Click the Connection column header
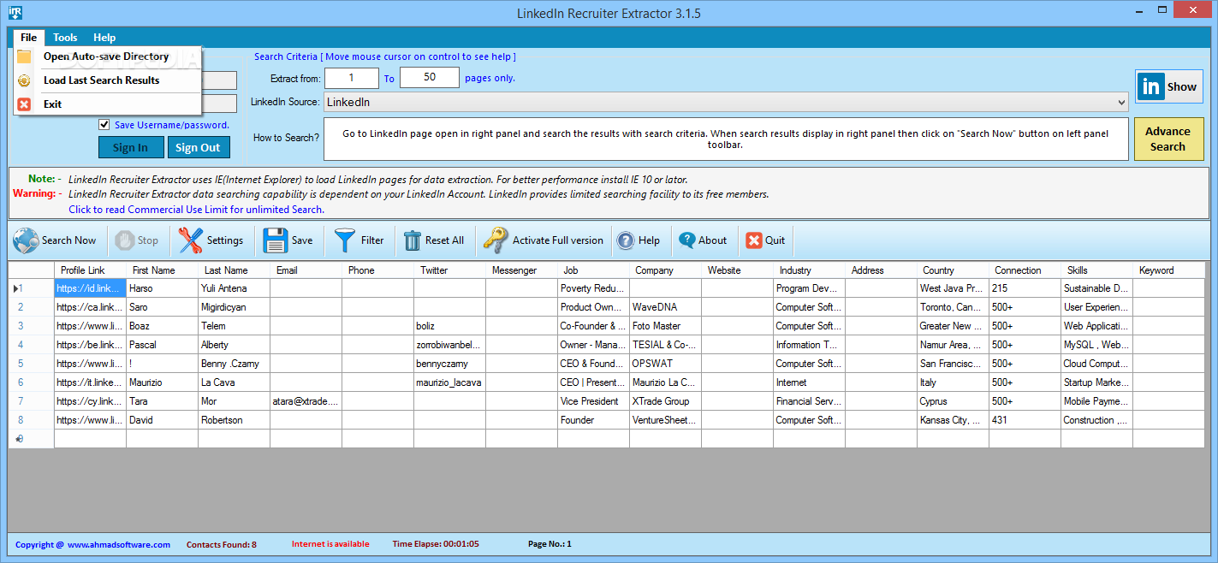 pyautogui.click(x=1025, y=270)
